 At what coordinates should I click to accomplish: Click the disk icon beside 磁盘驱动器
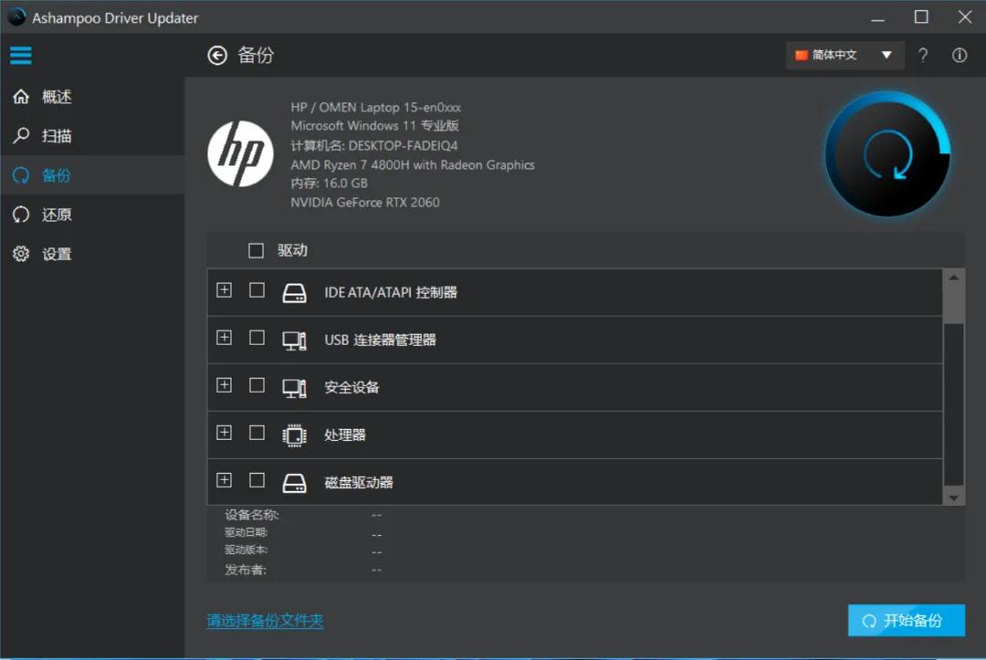294,480
